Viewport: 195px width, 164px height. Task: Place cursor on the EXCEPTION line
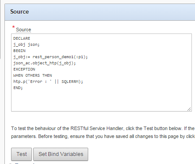(24, 69)
